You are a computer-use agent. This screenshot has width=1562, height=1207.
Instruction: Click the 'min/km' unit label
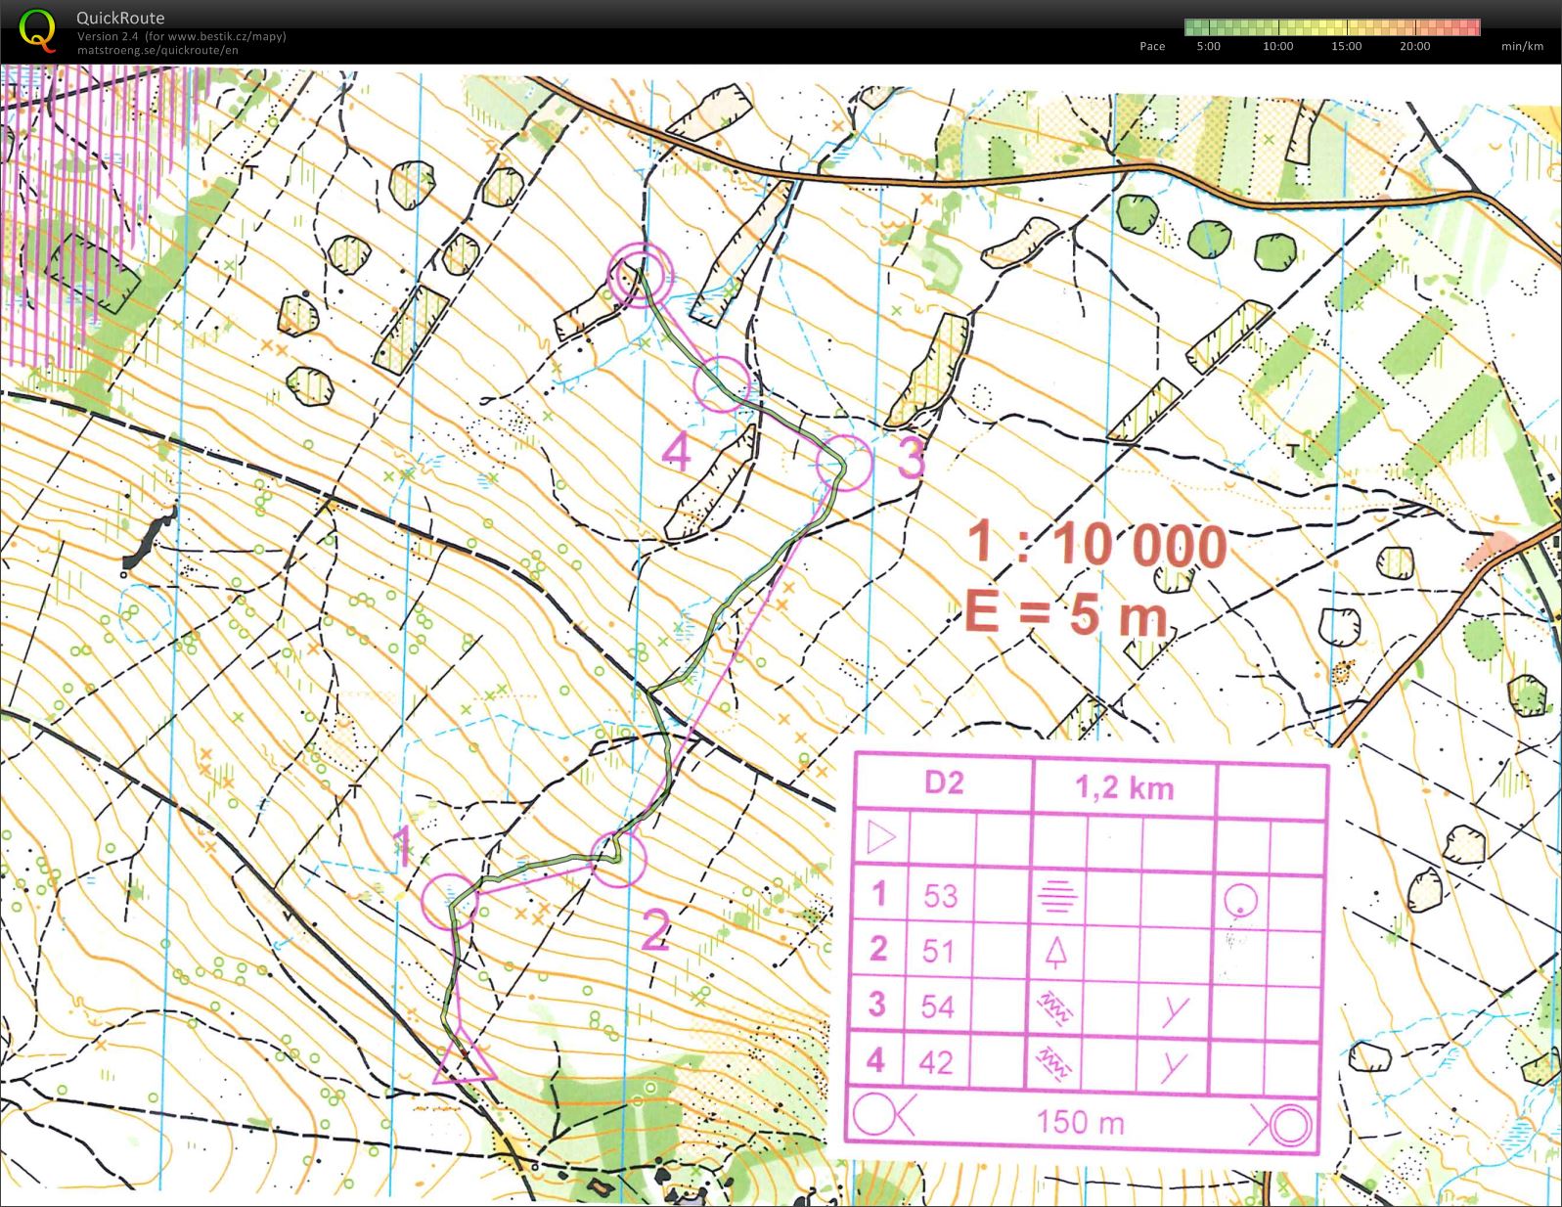point(1522,46)
